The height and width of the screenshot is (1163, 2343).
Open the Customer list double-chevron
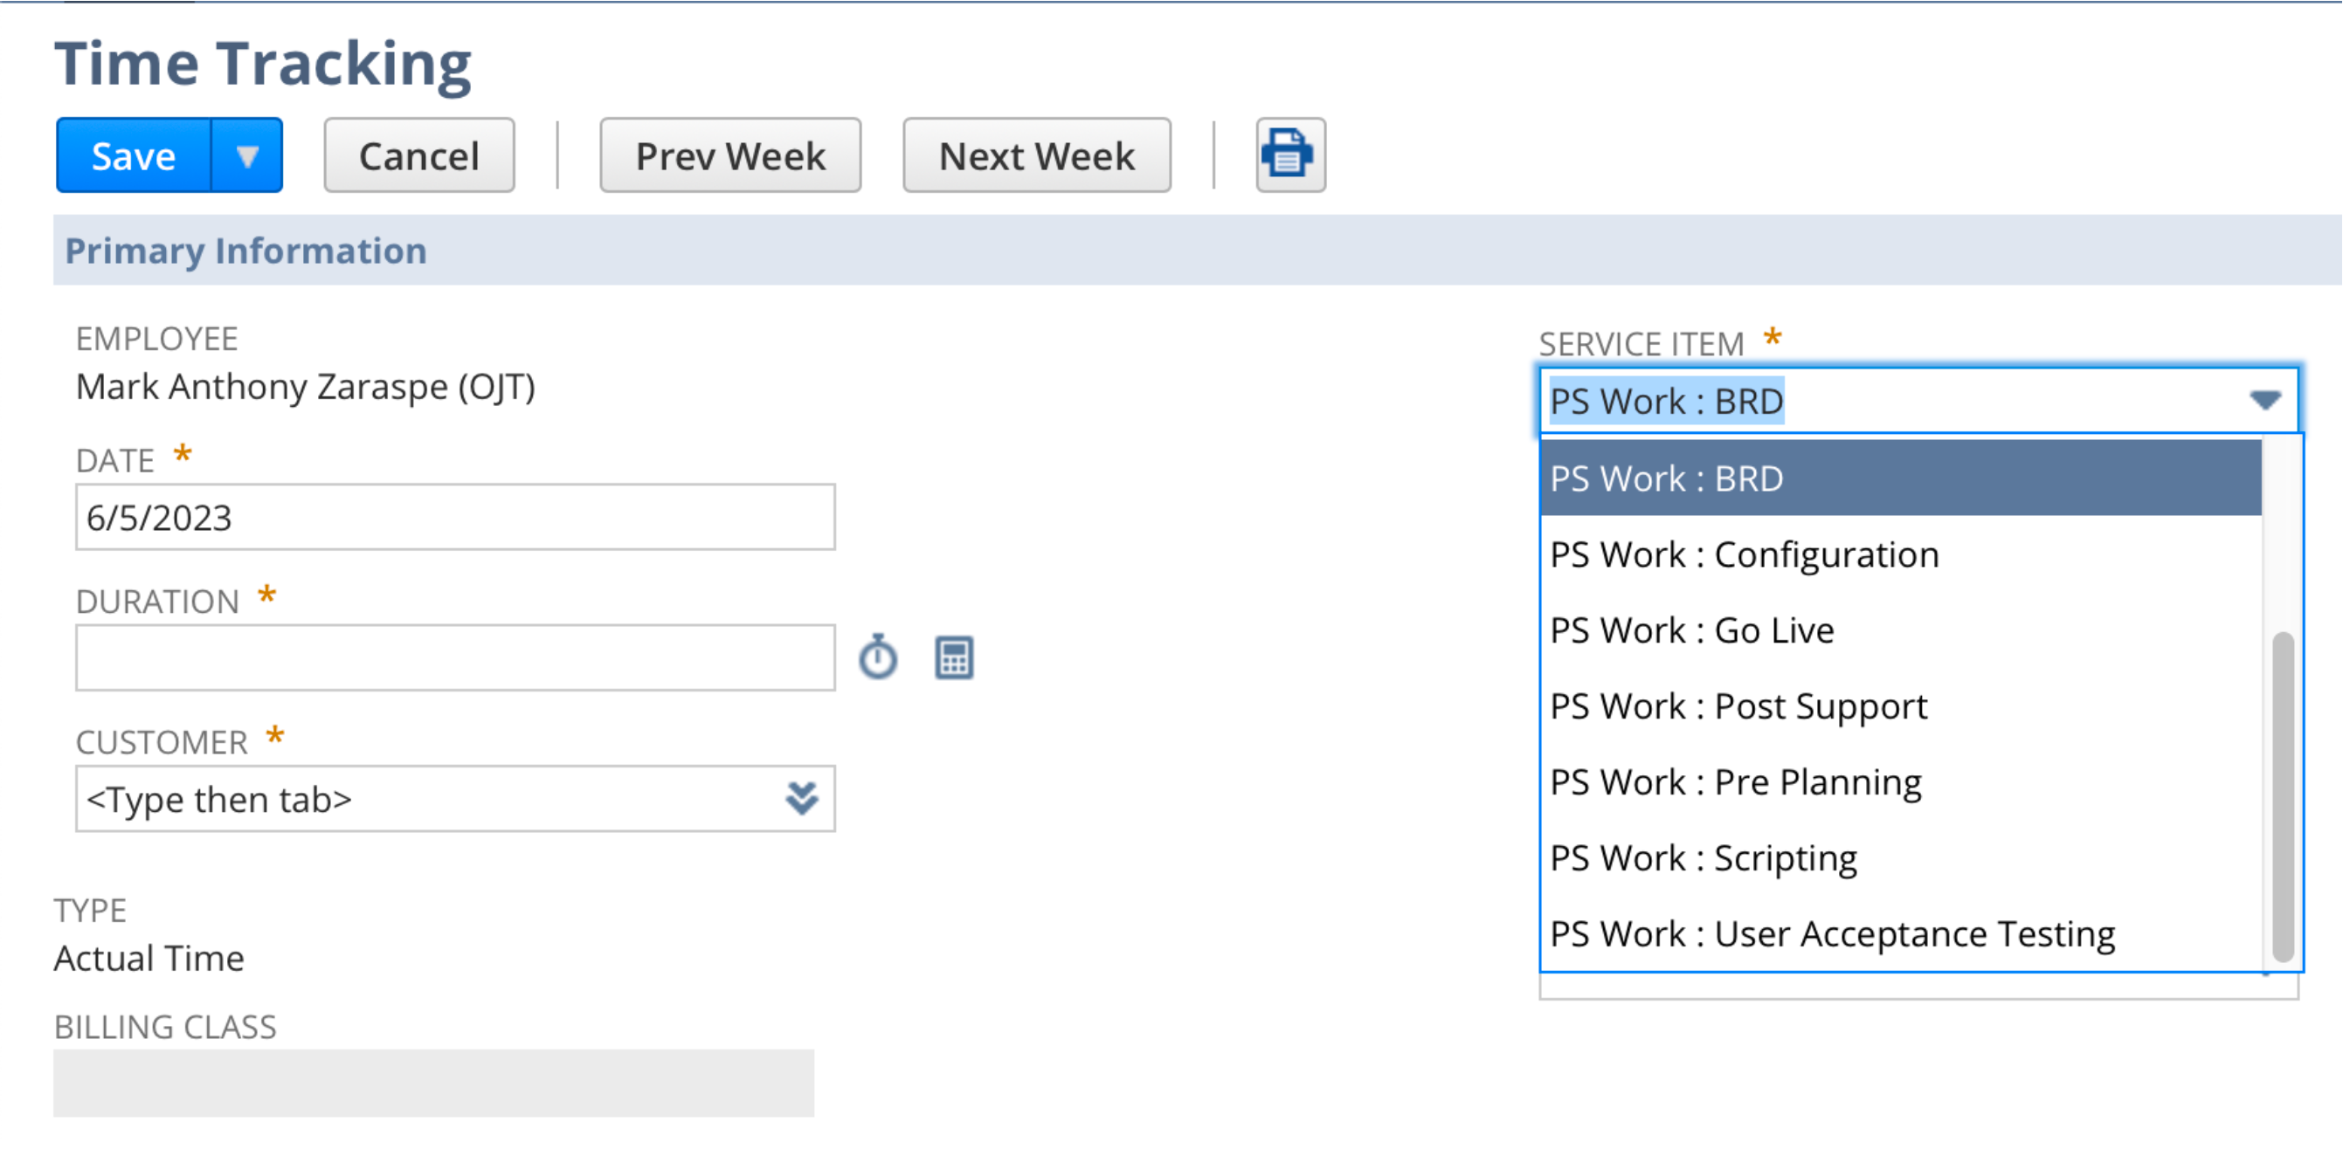[x=801, y=798]
